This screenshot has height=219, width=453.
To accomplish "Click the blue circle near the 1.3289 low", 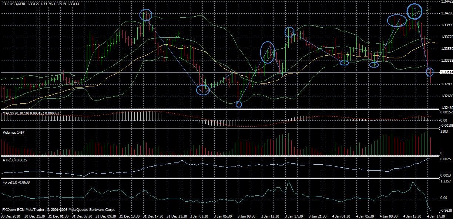I will coord(203,90).
